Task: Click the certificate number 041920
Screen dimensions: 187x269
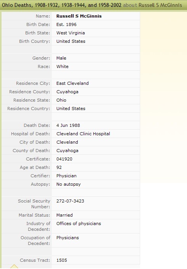Action: pos(64,159)
